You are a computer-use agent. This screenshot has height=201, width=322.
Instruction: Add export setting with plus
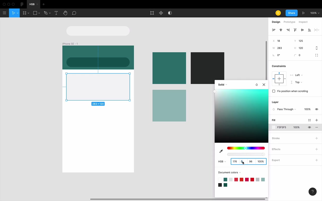(316, 160)
